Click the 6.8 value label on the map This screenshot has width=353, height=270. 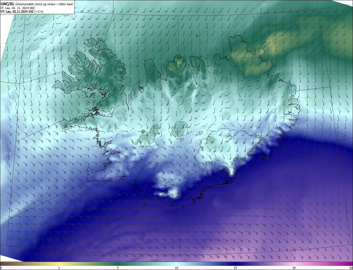pos(178,130)
